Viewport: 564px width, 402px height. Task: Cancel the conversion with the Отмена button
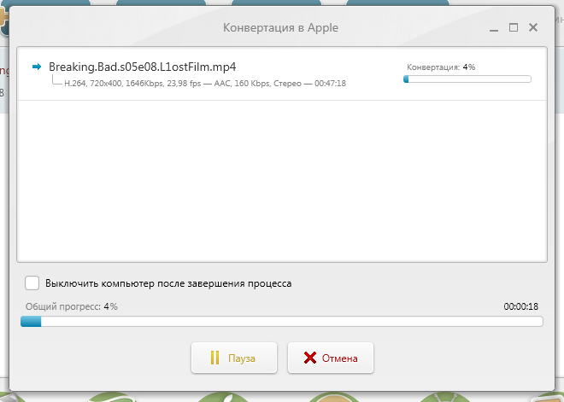tap(331, 358)
